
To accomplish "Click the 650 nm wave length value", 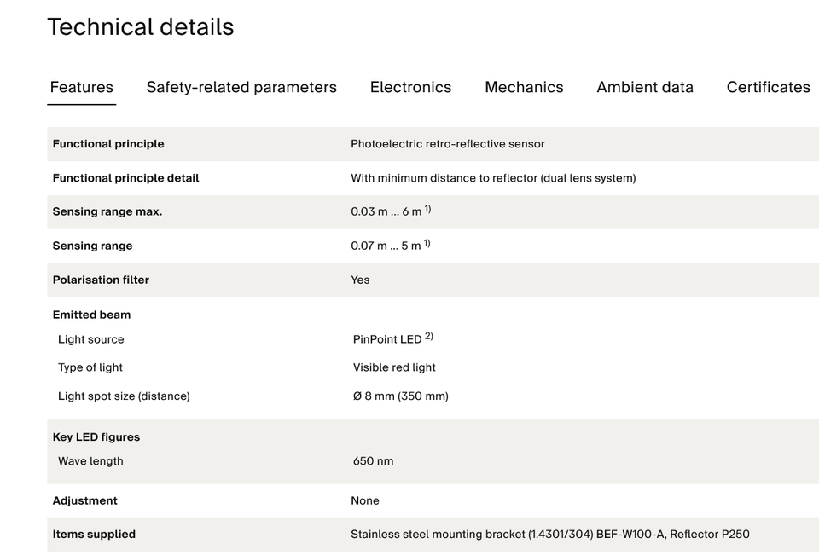I will point(373,461).
